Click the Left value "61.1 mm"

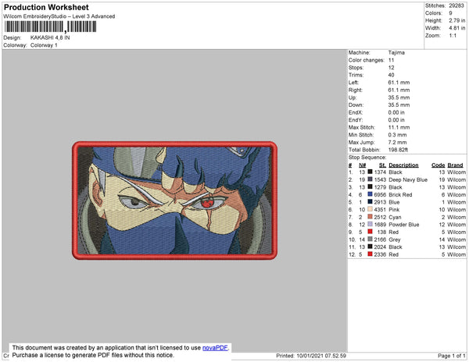(x=399, y=83)
